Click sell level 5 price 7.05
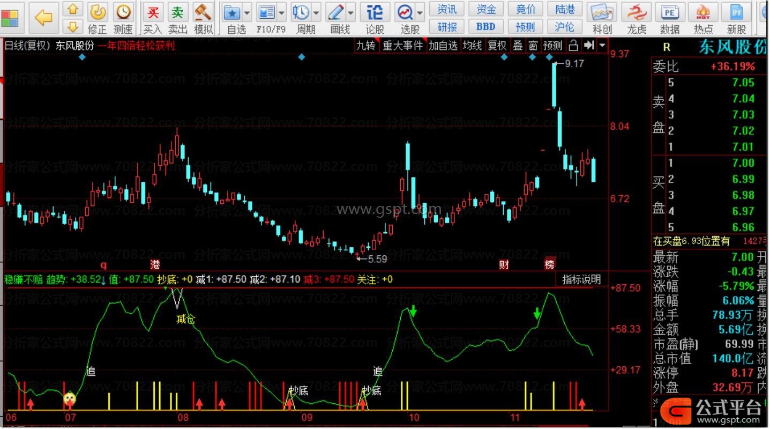The image size is (770, 429). [x=743, y=83]
